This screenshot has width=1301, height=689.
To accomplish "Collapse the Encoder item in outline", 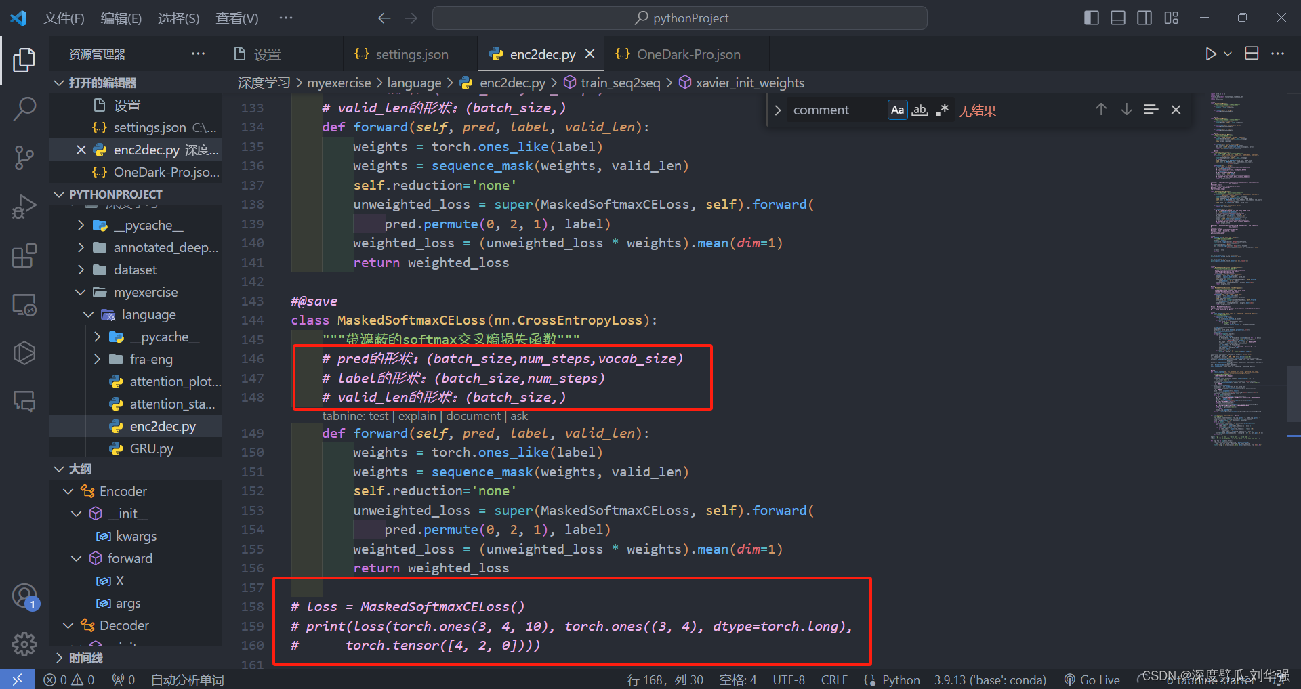I will pyautogui.click(x=67, y=490).
